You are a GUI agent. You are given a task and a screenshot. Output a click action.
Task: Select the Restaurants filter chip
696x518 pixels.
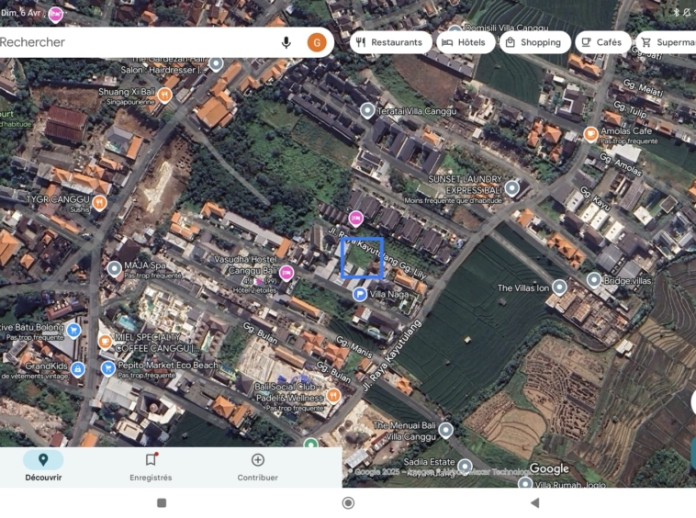click(x=389, y=42)
